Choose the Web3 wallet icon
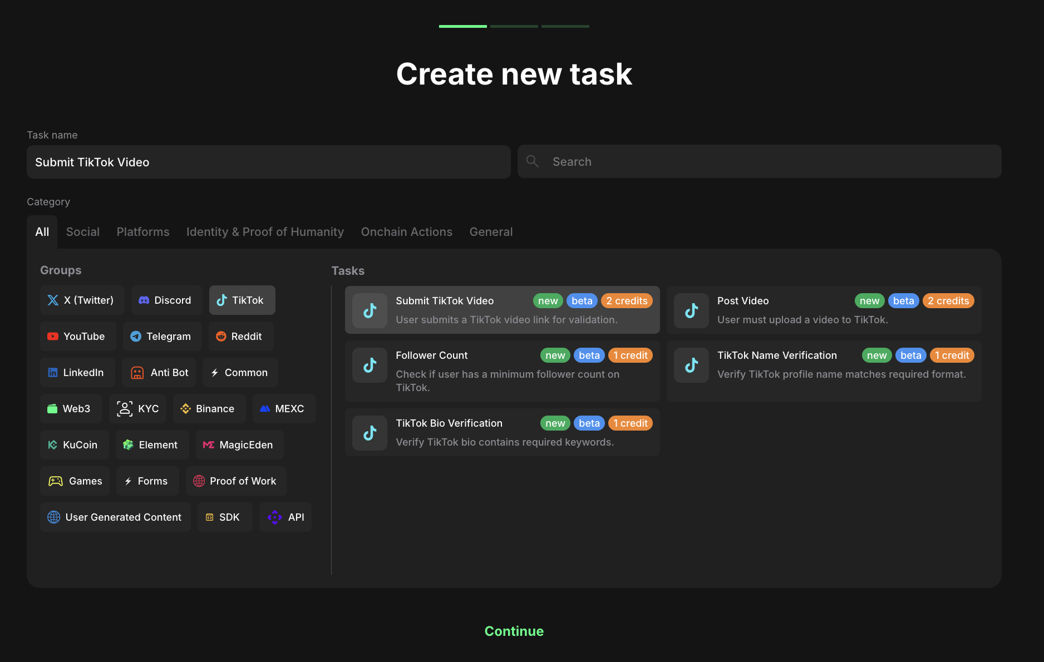This screenshot has width=1044, height=662. click(x=52, y=409)
